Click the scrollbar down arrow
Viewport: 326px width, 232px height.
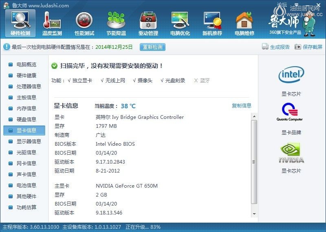point(254,214)
